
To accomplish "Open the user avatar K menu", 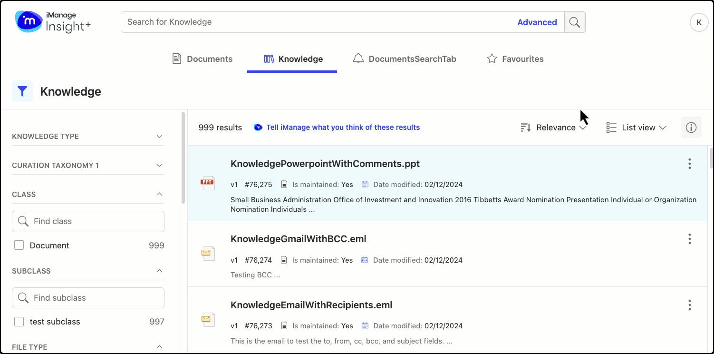I will (699, 22).
